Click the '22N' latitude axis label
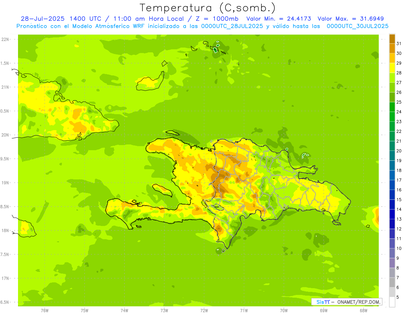 (5, 39)
